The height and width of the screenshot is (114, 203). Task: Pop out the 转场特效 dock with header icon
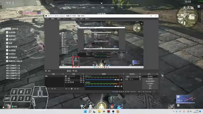(x=140, y=74)
